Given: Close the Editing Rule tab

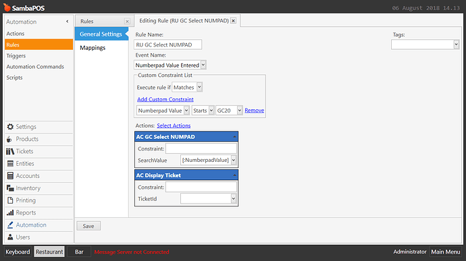Looking at the screenshot, I should click(x=233, y=21).
